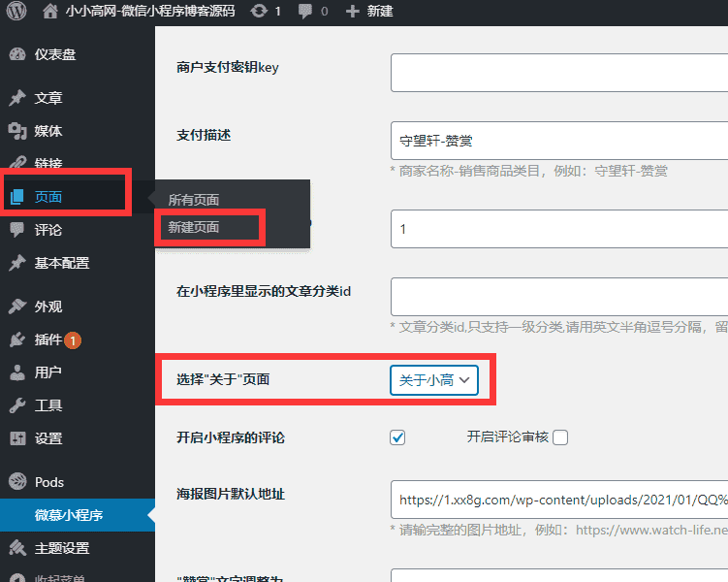Screen dimensions: 728x582
Task: Click the 支付描述 text field
Action: pyautogui.click(x=558, y=141)
